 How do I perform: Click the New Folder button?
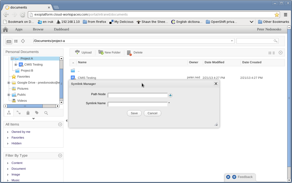[109, 52]
